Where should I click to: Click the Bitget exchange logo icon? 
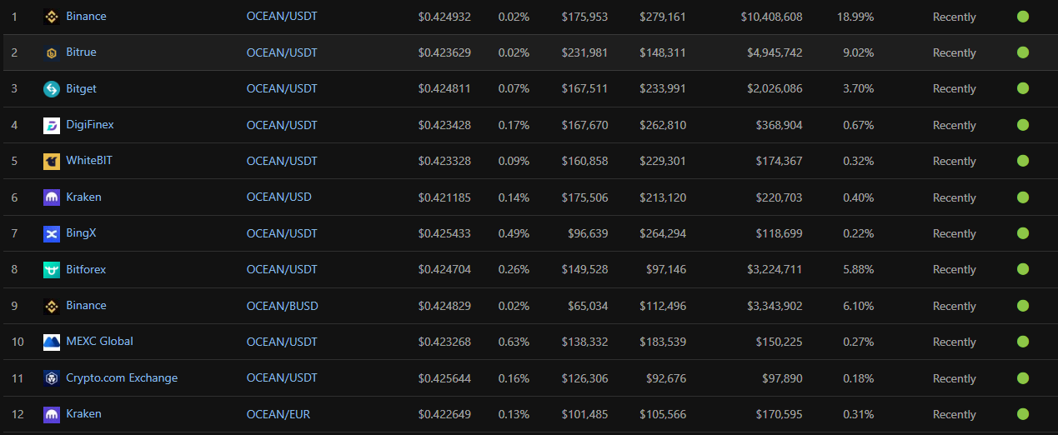[52, 89]
